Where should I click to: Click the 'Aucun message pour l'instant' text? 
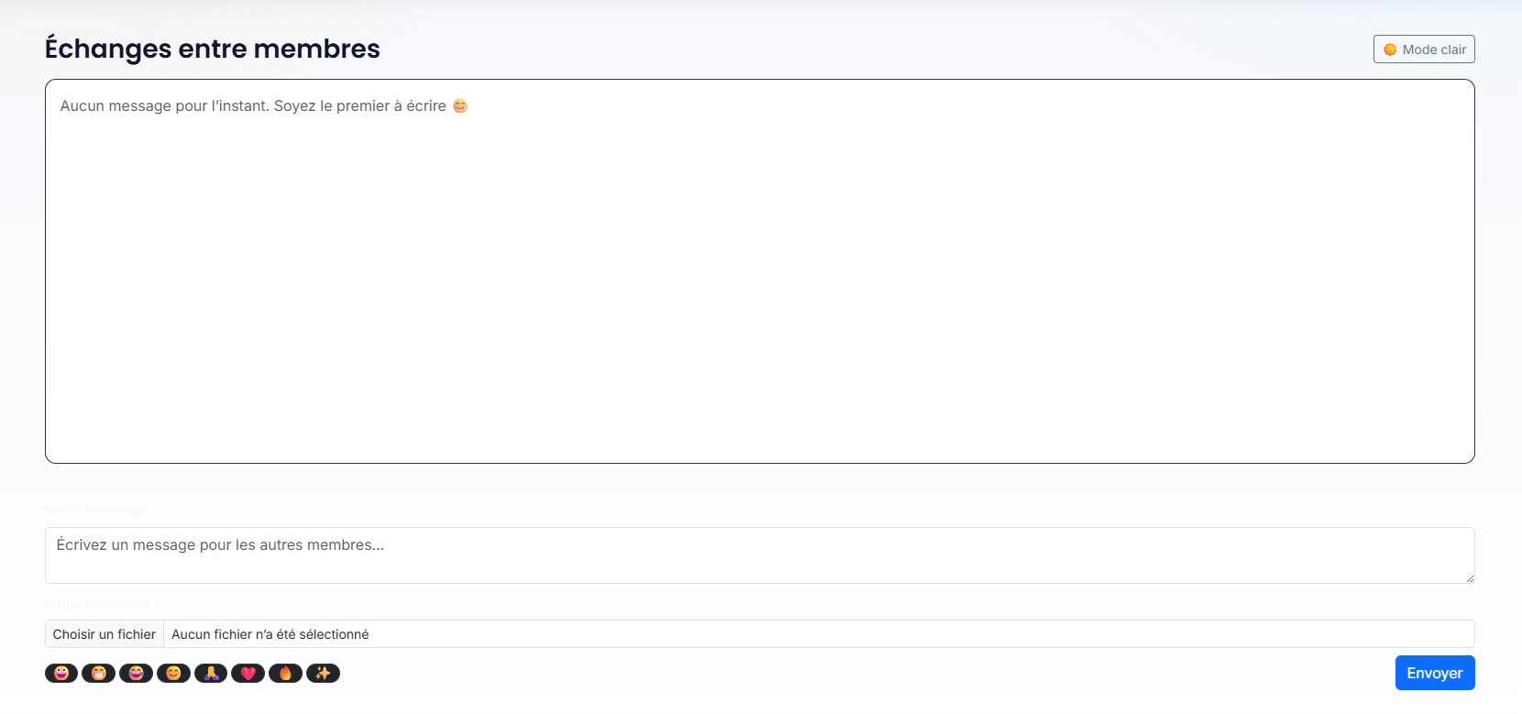click(253, 106)
